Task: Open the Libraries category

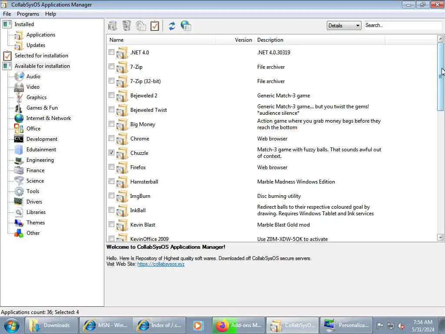Action: pos(36,212)
